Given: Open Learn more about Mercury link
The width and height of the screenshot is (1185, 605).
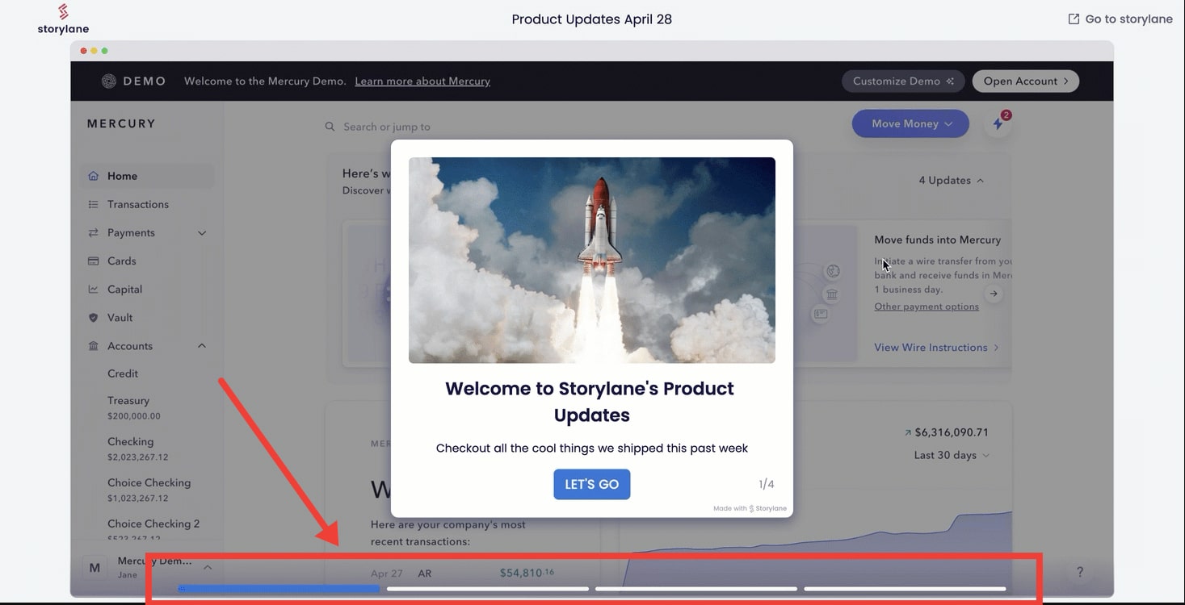Looking at the screenshot, I should (x=422, y=81).
